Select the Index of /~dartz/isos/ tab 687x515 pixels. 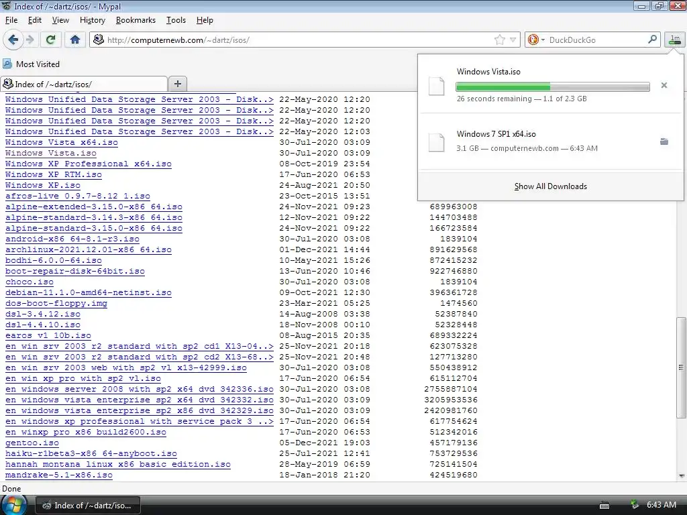(84, 84)
